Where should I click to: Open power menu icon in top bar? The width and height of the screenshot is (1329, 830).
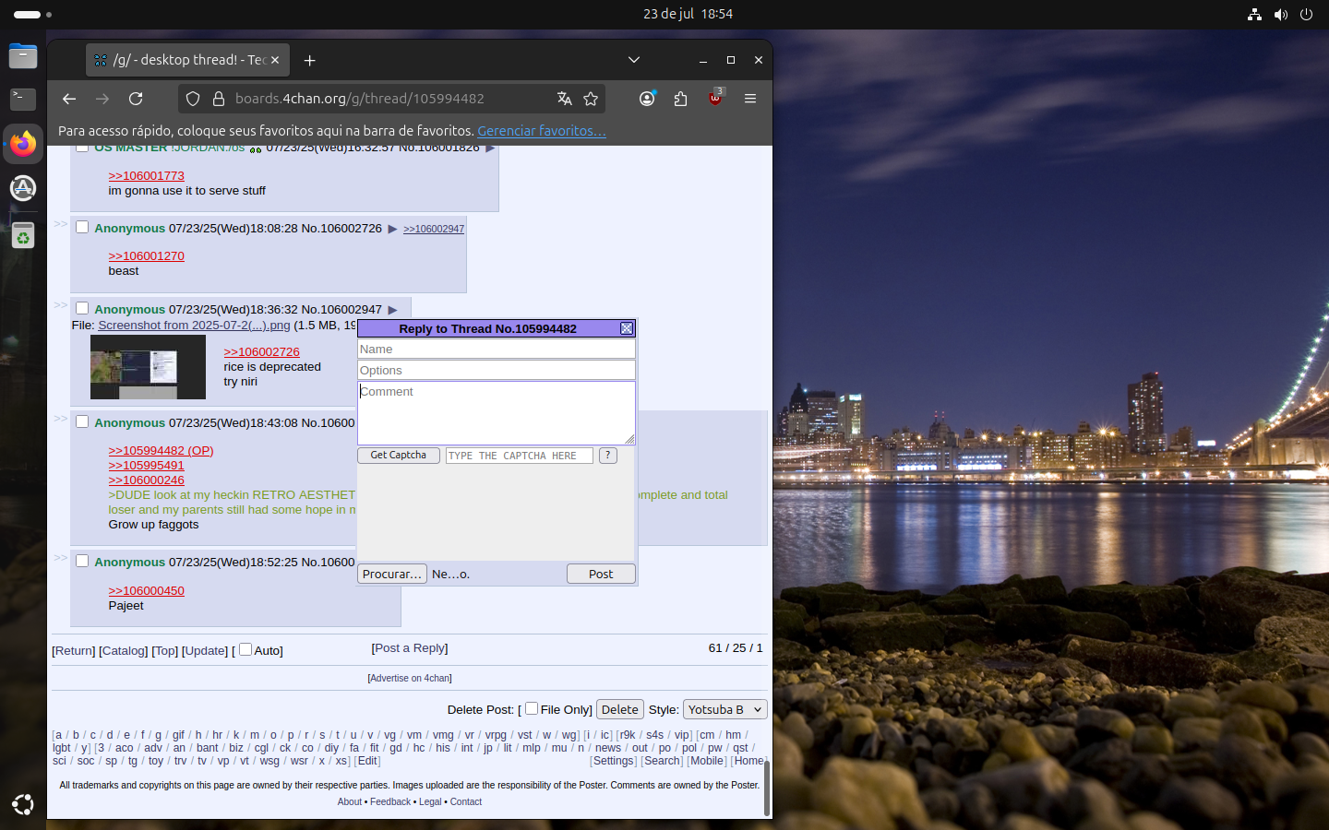pos(1306,14)
